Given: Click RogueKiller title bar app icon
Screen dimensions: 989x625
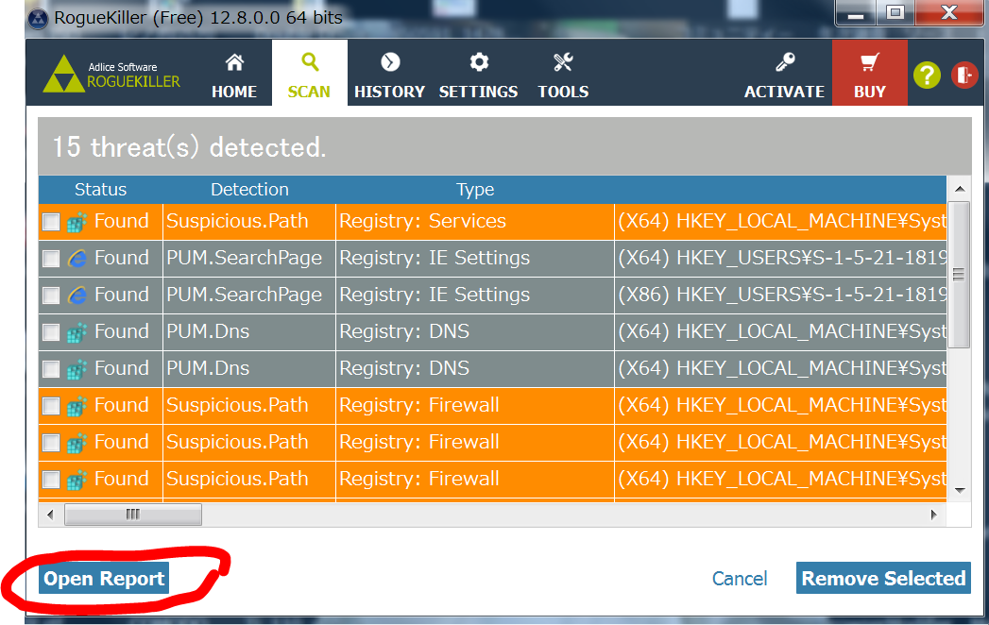Looking at the screenshot, I should [38, 18].
